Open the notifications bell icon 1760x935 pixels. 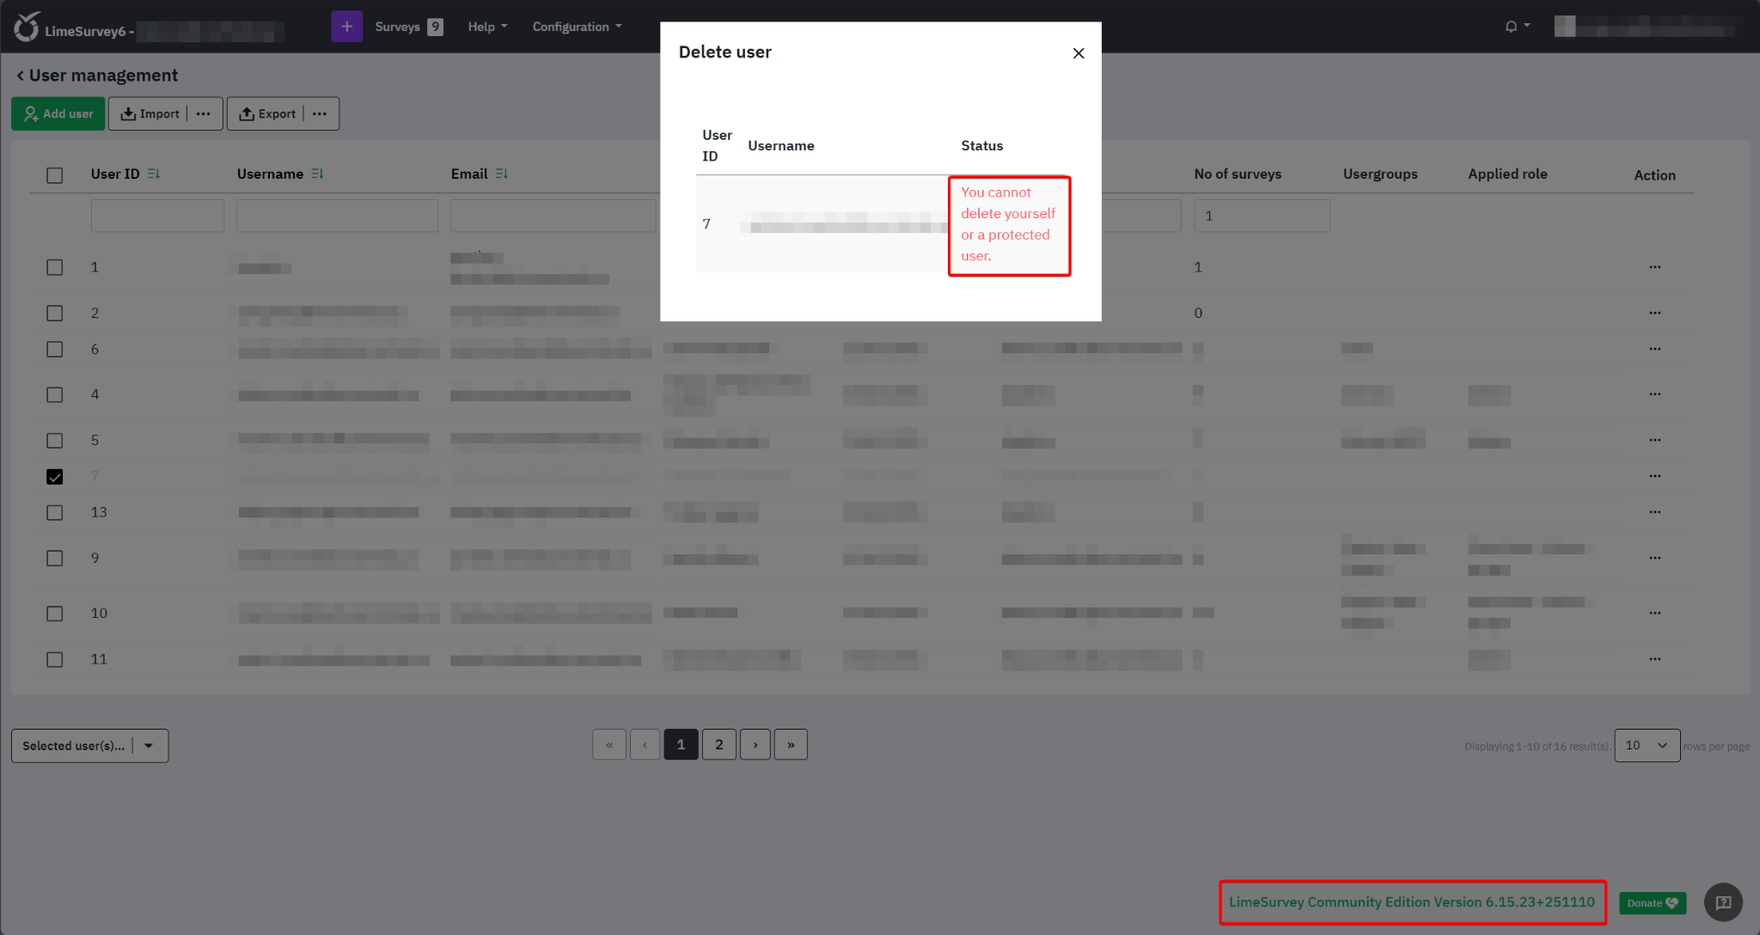click(x=1511, y=27)
